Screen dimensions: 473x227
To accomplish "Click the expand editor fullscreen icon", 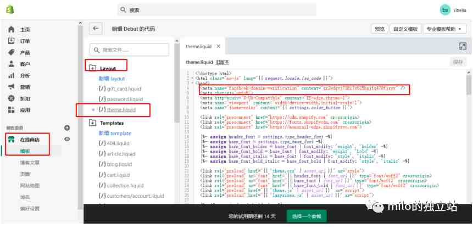I will 463,46.
